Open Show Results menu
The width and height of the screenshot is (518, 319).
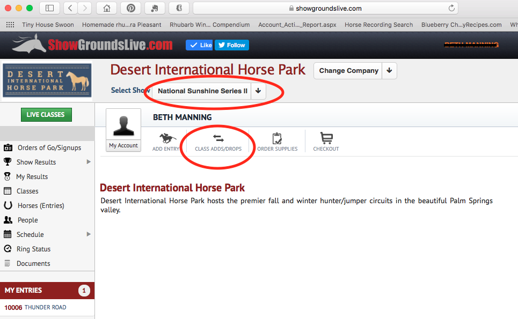pyautogui.click(x=36, y=162)
